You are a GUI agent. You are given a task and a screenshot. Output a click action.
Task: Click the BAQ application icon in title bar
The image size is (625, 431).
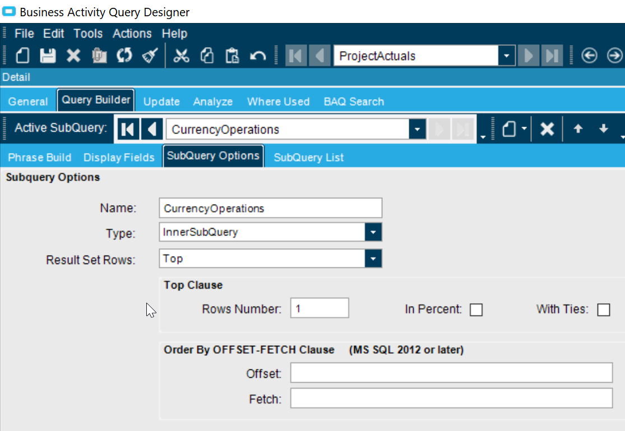(9, 11)
